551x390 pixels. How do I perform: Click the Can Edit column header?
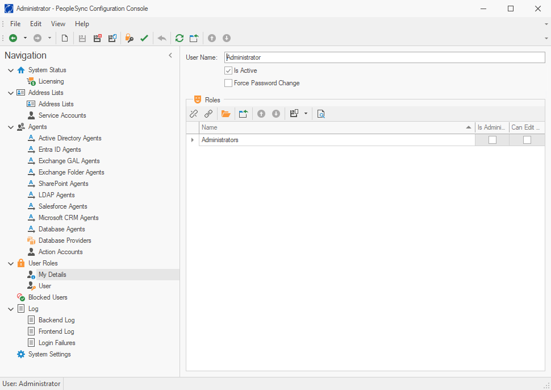(x=527, y=127)
